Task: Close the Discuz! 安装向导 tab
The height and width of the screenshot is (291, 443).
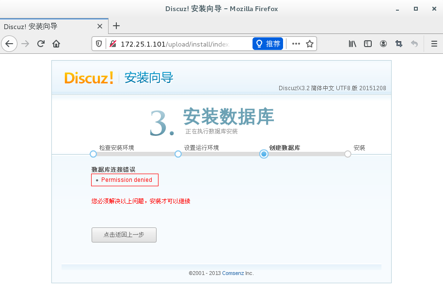Action: (100, 26)
